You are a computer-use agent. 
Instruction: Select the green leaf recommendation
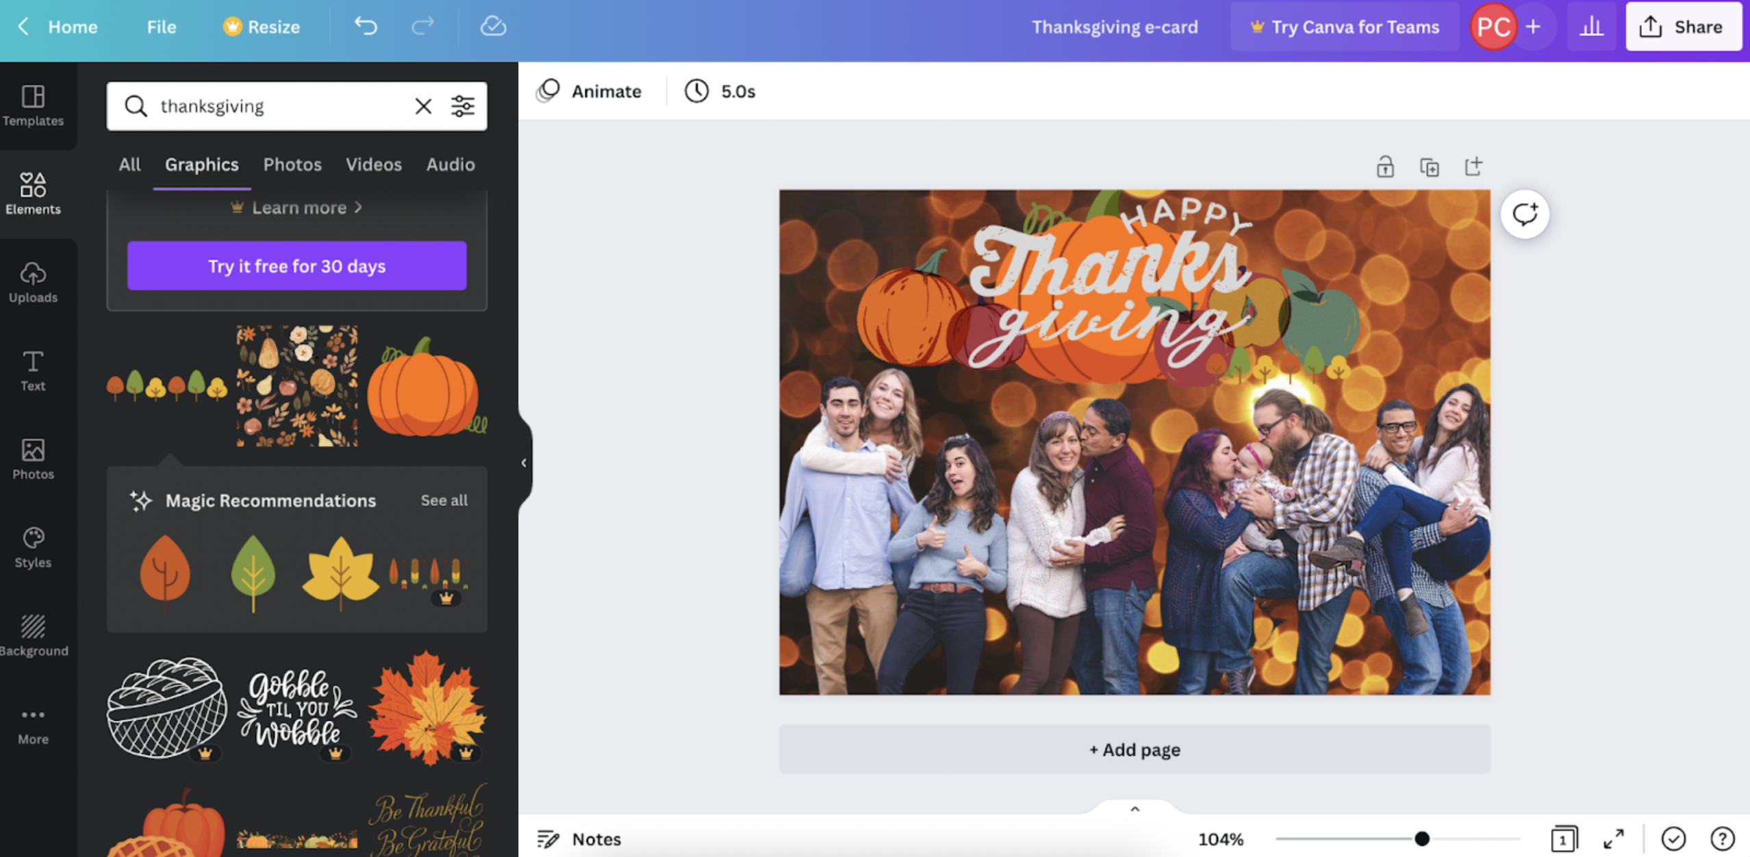(x=253, y=573)
